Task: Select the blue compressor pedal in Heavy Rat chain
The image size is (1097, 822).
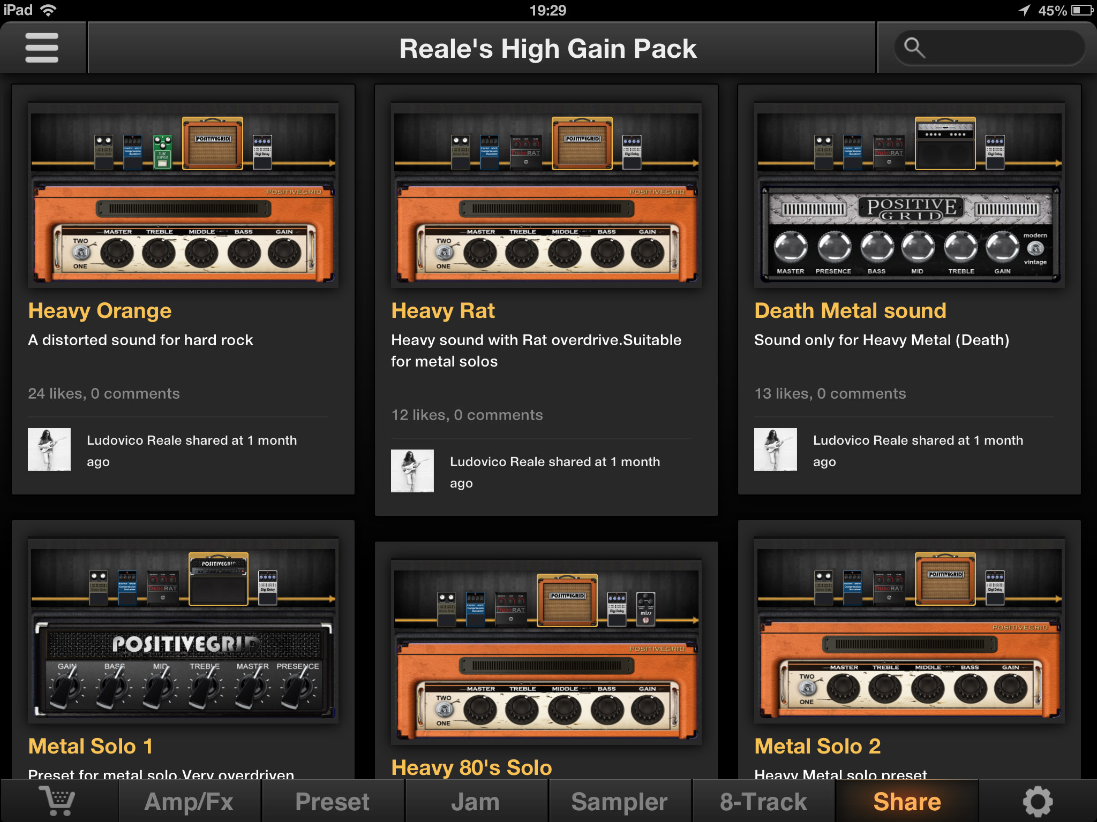Action: tap(489, 153)
